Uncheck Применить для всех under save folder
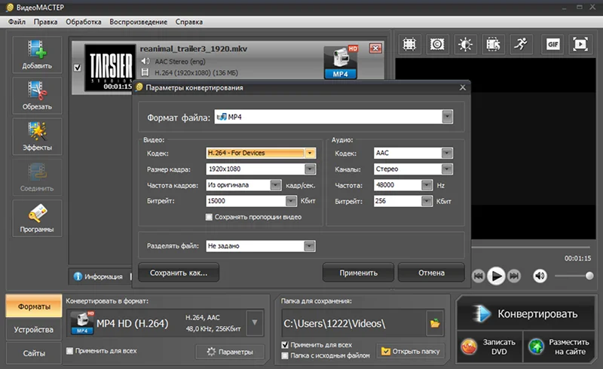This screenshot has height=369, width=603. (x=285, y=345)
